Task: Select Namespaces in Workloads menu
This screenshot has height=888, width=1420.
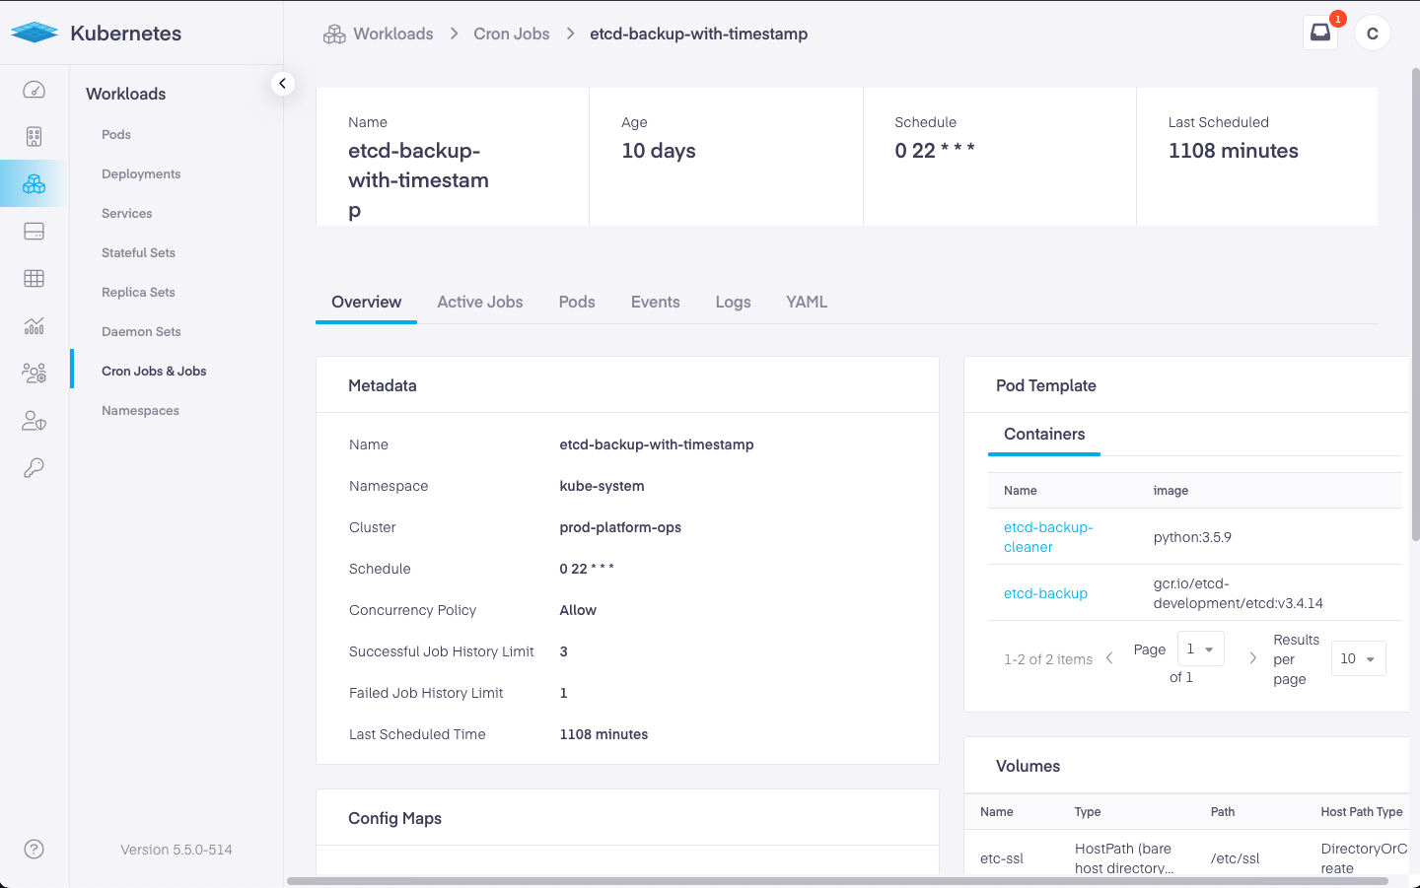Action: [140, 410]
